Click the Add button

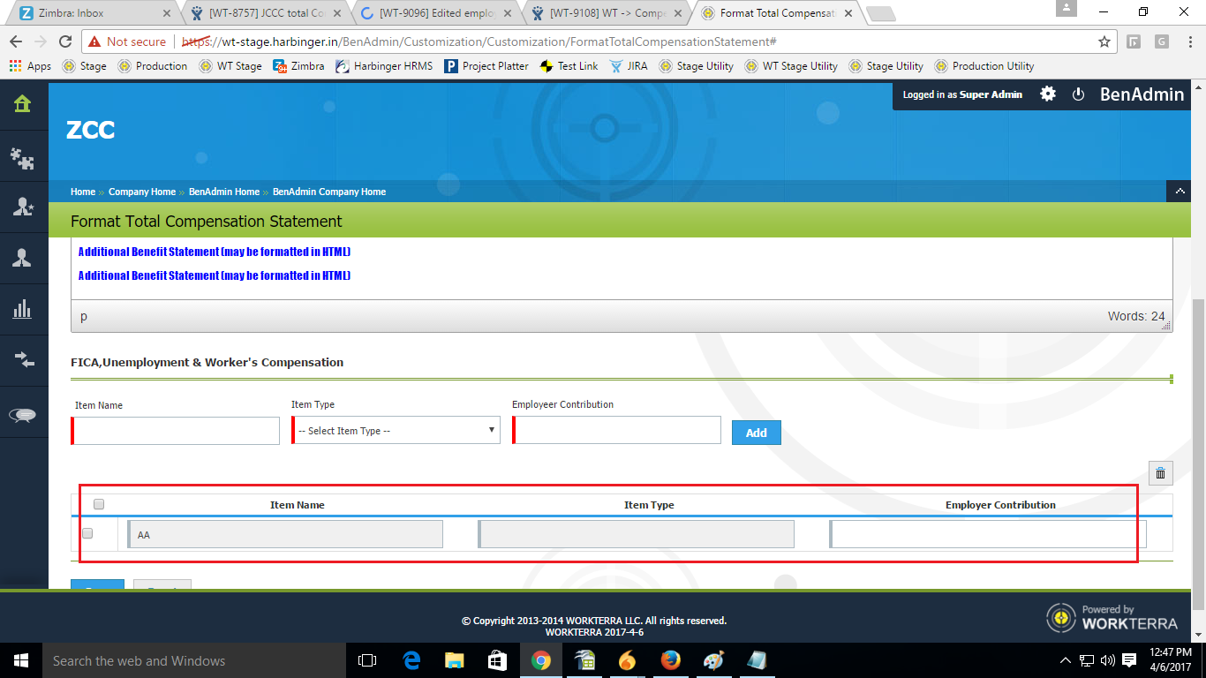(x=756, y=433)
